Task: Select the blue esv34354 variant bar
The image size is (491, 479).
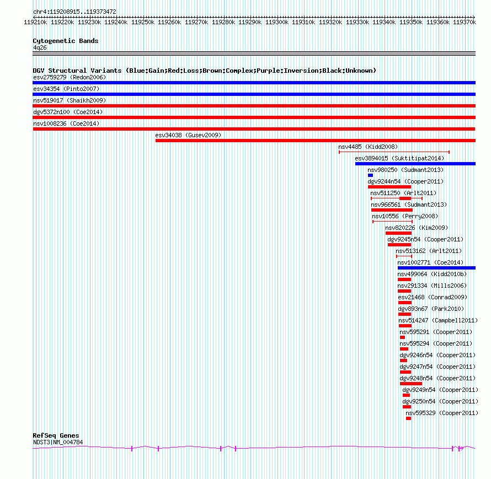Action: pos(254,94)
